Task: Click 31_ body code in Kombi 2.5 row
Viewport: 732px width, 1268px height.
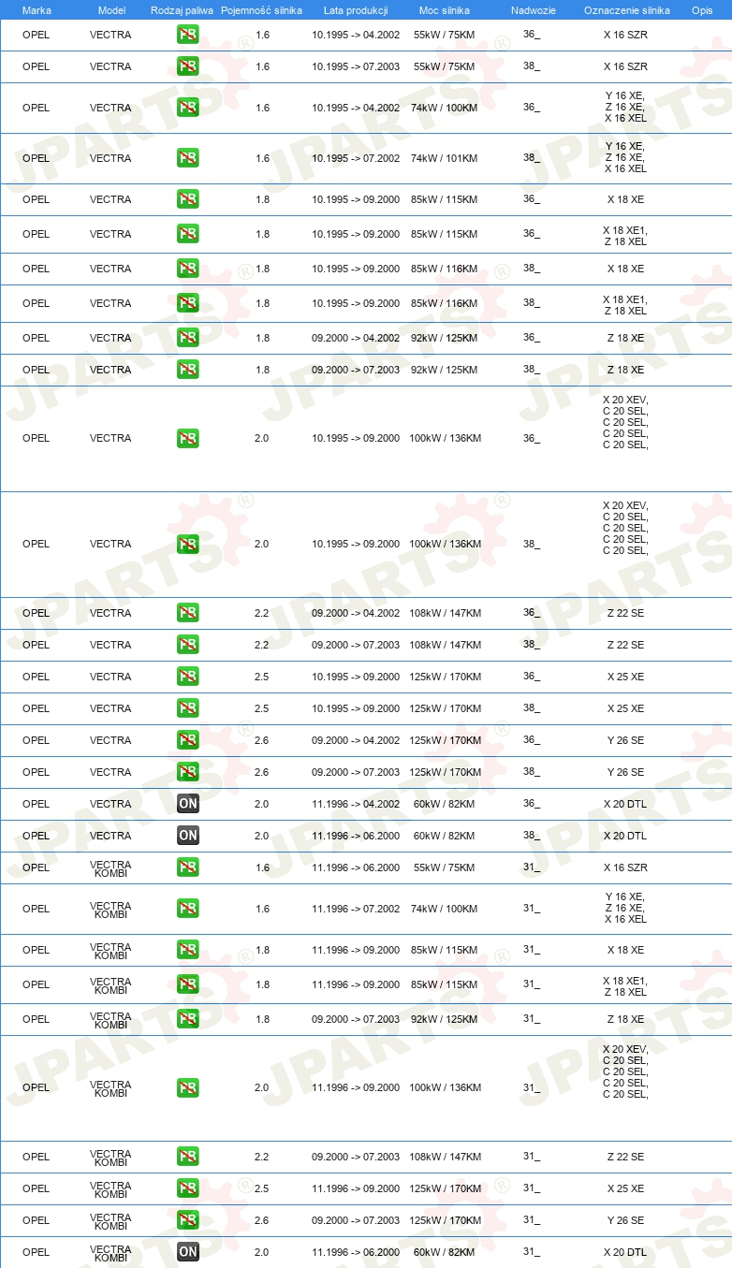Action: [x=532, y=1188]
